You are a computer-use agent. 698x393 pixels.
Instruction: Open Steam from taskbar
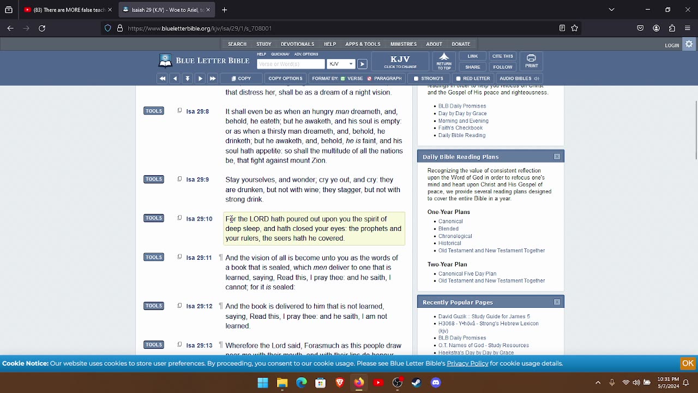417,383
